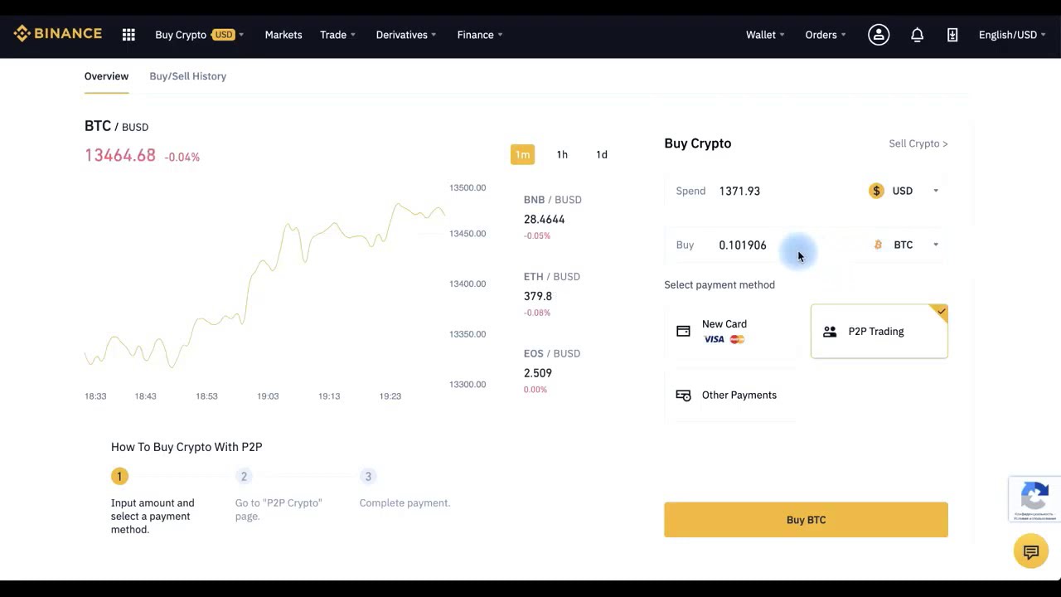Open the notifications bell icon
Viewport: 1061px width, 597px height.
(x=917, y=35)
